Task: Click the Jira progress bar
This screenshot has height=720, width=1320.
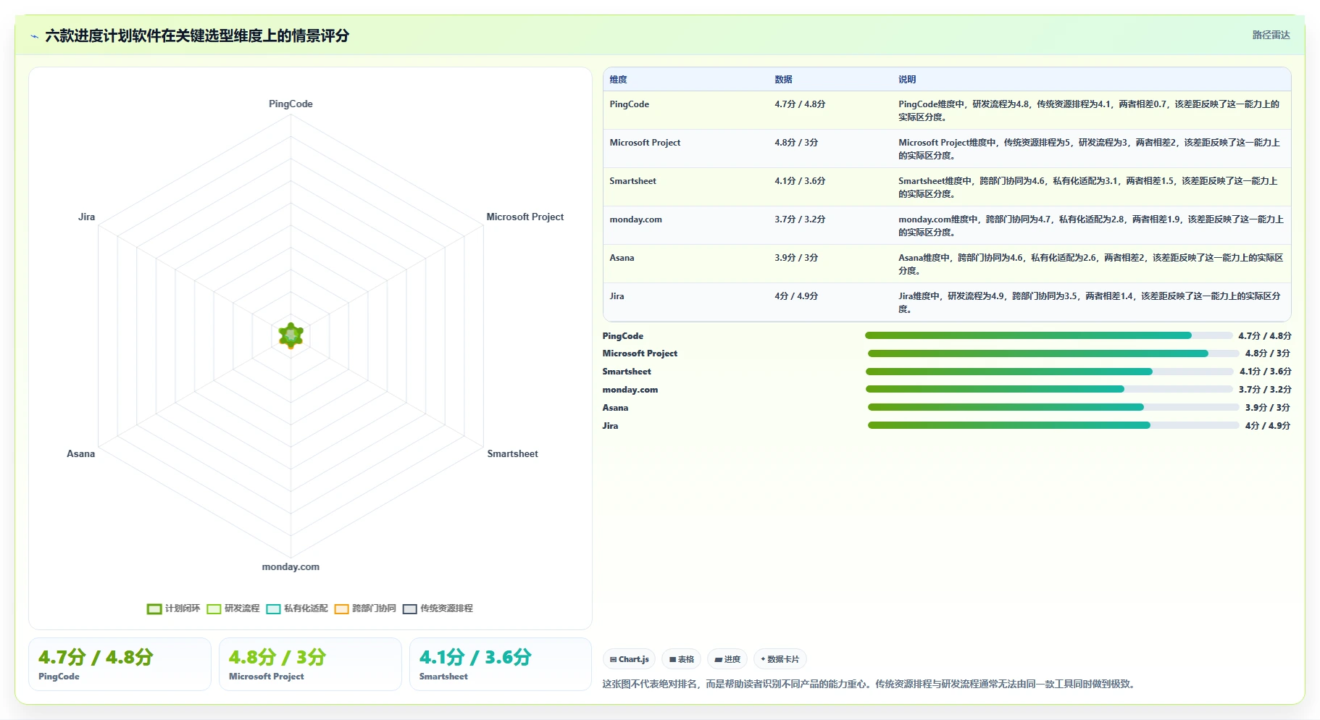Action: (x=1053, y=425)
